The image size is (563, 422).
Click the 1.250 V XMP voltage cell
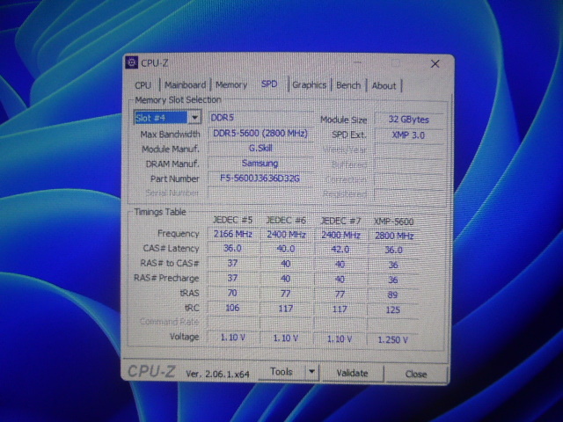coord(392,340)
